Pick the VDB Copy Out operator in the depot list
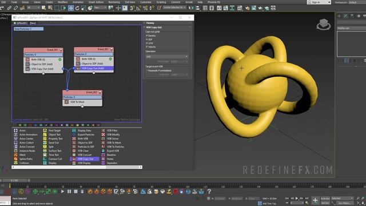366x206 pixels. click(85, 159)
